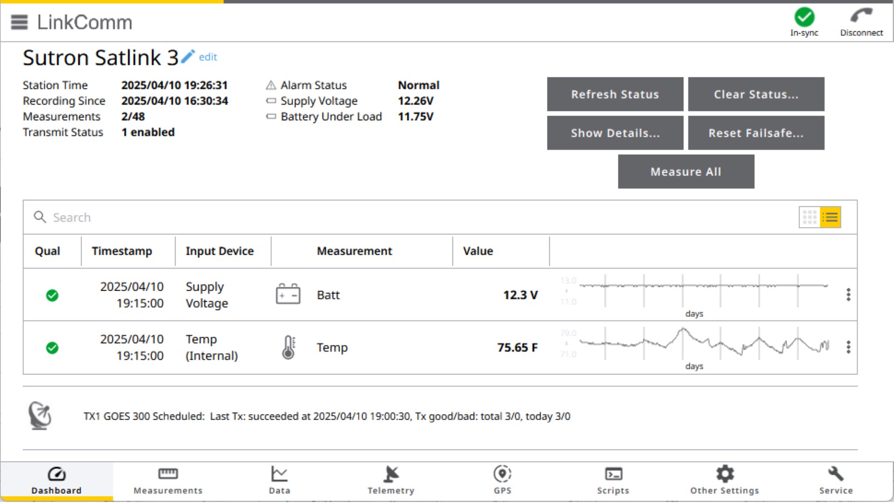Click the Battery Under Load 11.75V value
The width and height of the screenshot is (894, 503).
[416, 116]
